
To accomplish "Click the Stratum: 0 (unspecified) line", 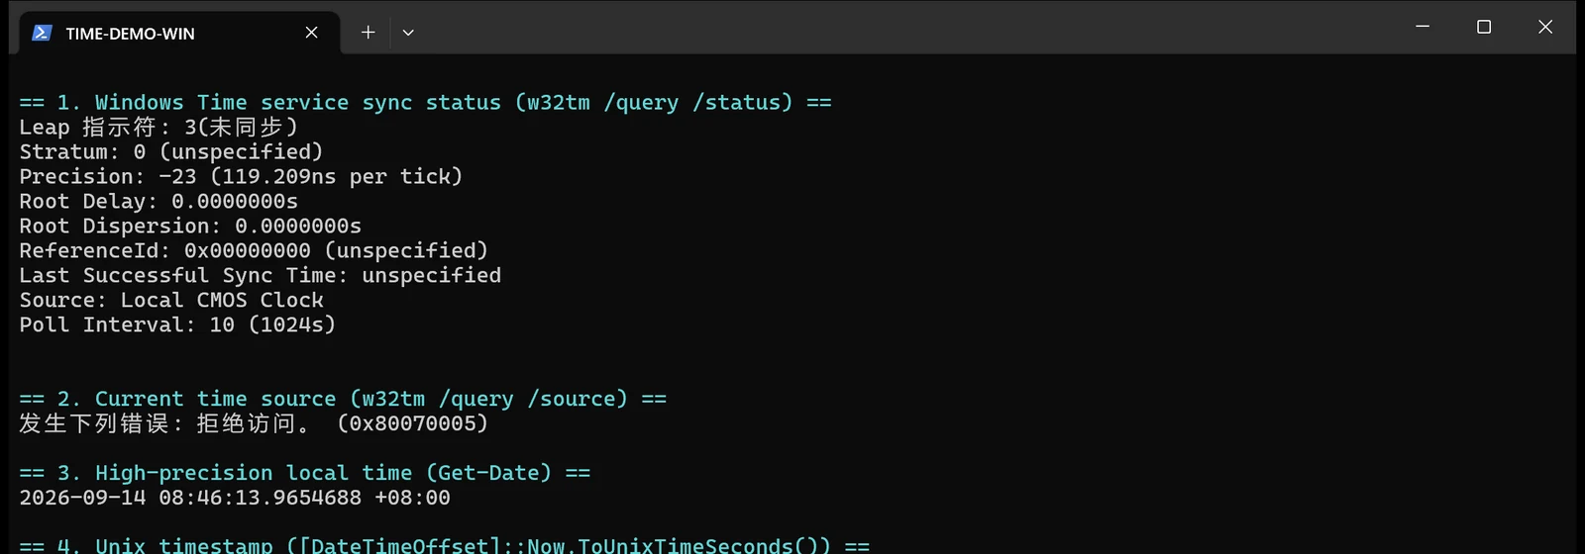I will [171, 152].
